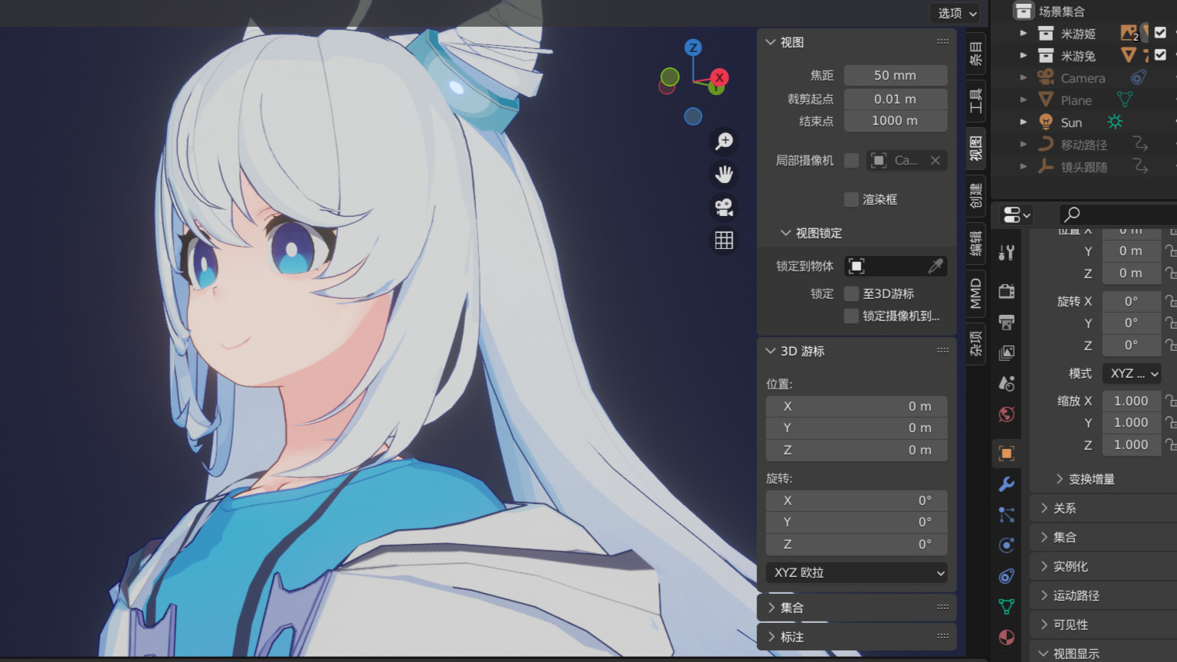
Task: Switch perspective/orthographic using the grid icon
Action: pyautogui.click(x=724, y=241)
